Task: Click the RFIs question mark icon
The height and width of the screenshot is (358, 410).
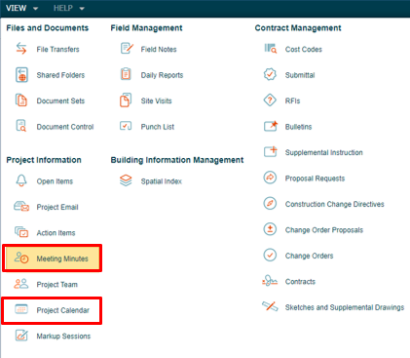Action: [x=270, y=100]
